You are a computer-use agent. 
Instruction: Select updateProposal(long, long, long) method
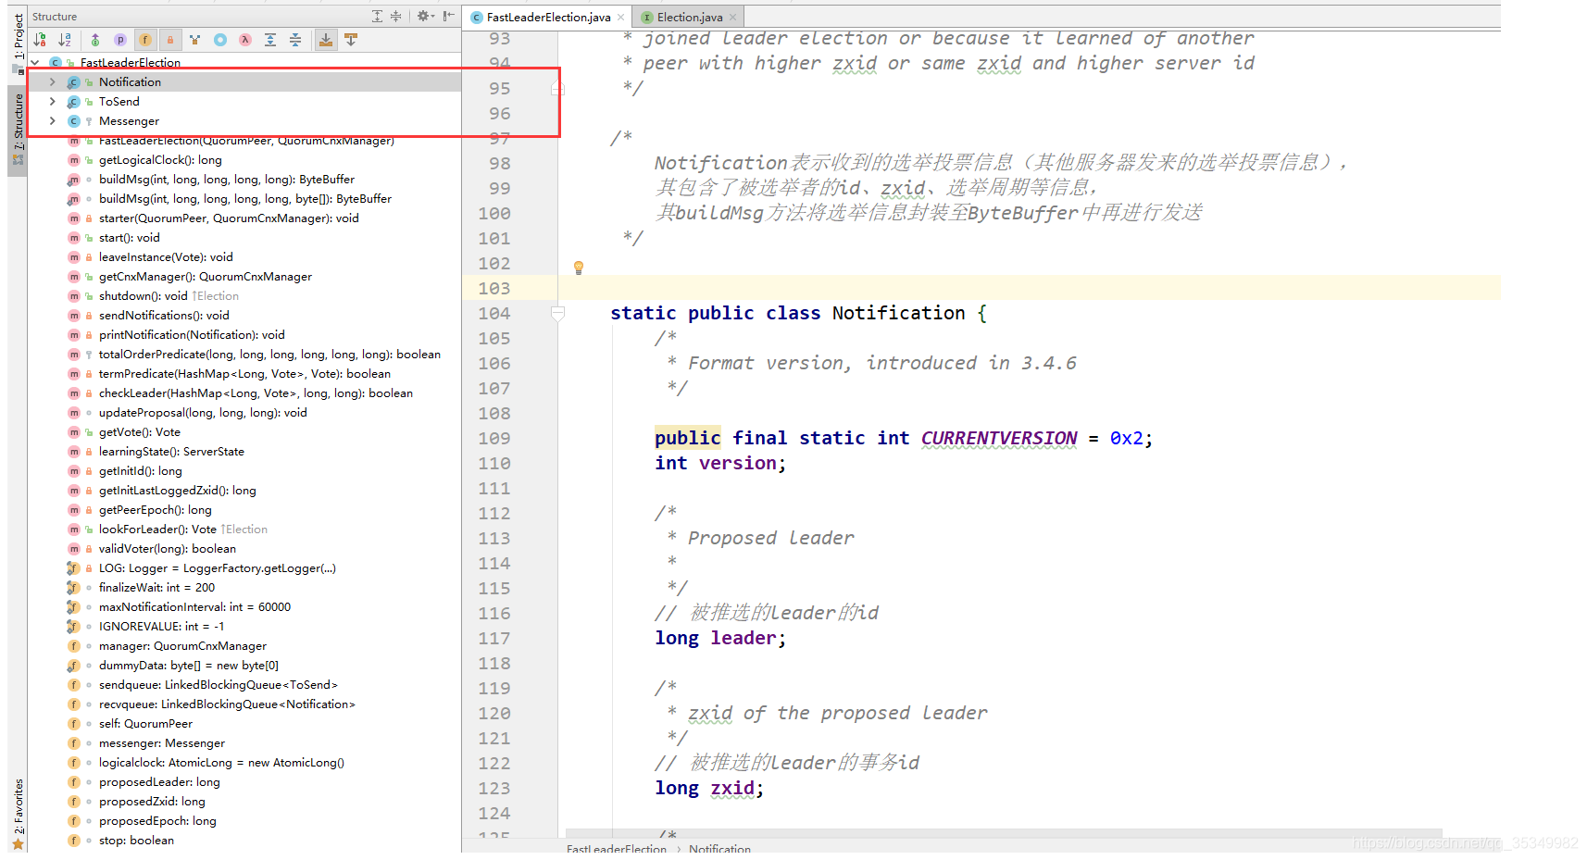pos(203,413)
